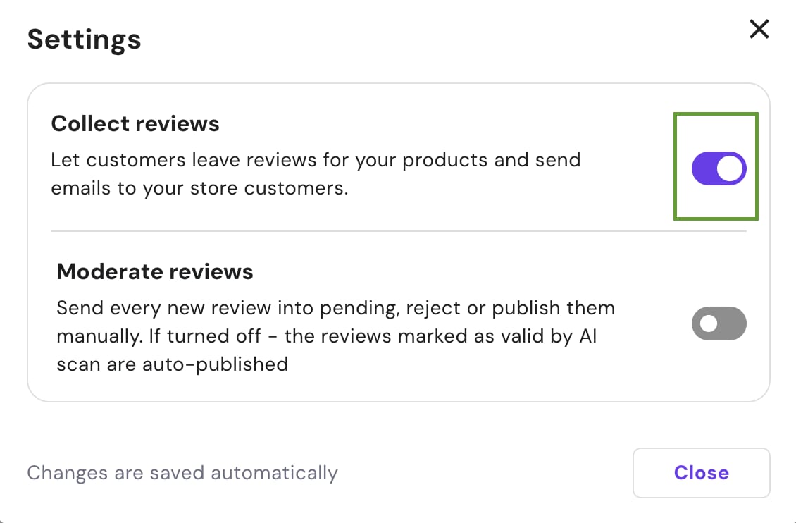
Task: Click the Moderate reviews heading
Action: [155, 271]
